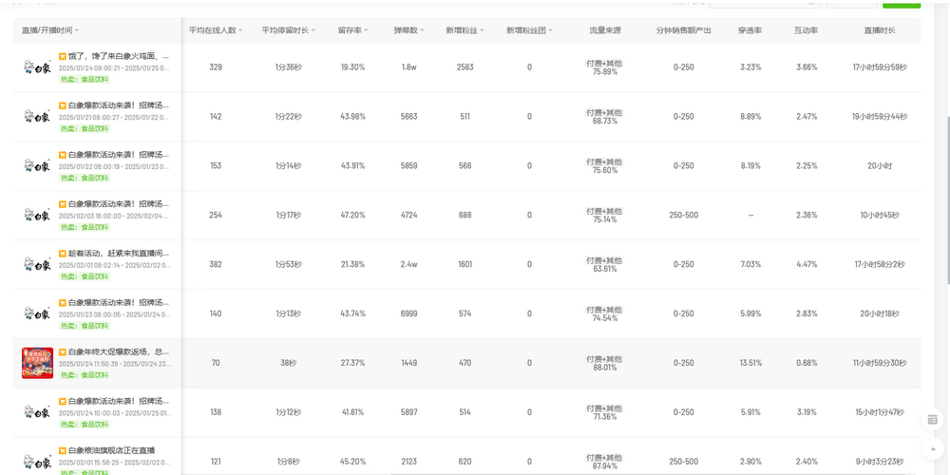
Task: Click orange shop icon beside 白象年终大促爆款返场
Action: click(63, 352)
